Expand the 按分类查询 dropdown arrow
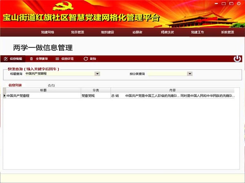This screenshot has height=183, width=245. [190, 74]
